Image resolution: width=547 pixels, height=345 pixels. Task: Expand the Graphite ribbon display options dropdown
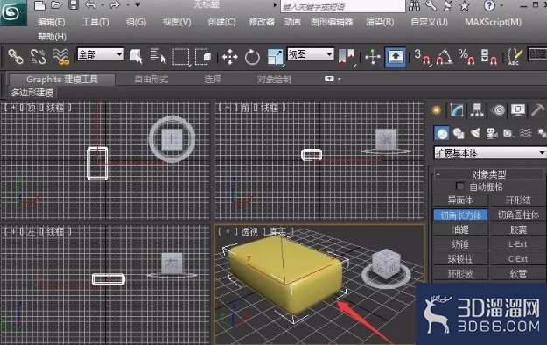(x=333, y=79)
